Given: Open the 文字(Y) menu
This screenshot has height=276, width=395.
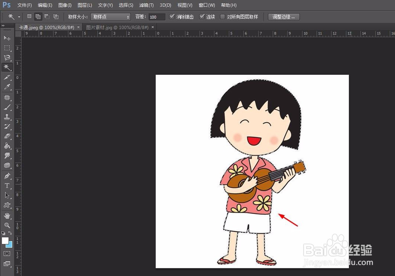Looking at the screenshot, I should pos(105,5).
